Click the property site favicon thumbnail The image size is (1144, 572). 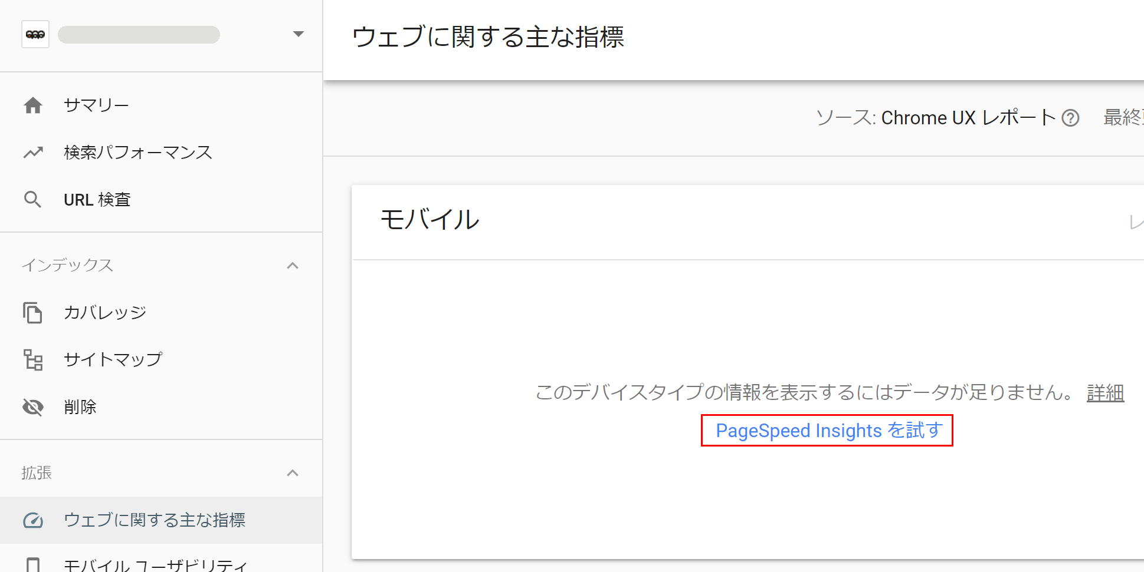point(35,34)
